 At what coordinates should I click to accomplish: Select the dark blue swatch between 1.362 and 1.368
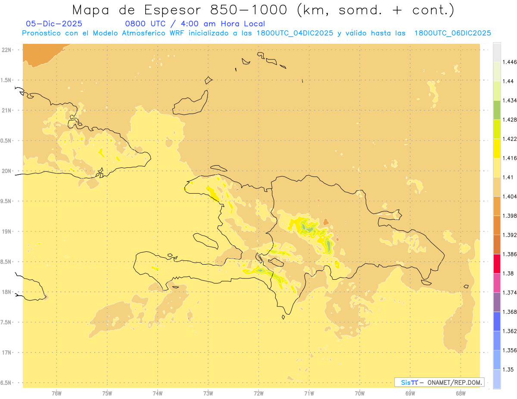click(497, 322)
